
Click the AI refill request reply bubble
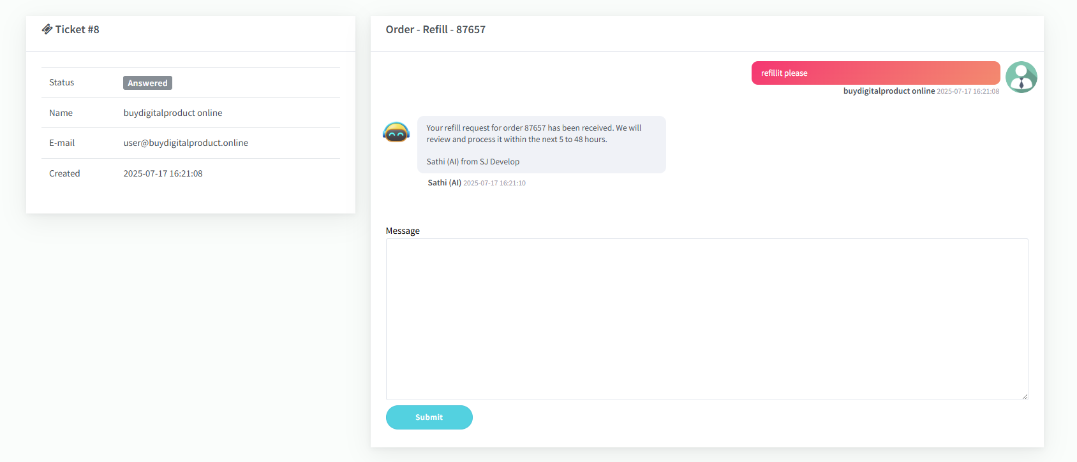tap(541, 145)
